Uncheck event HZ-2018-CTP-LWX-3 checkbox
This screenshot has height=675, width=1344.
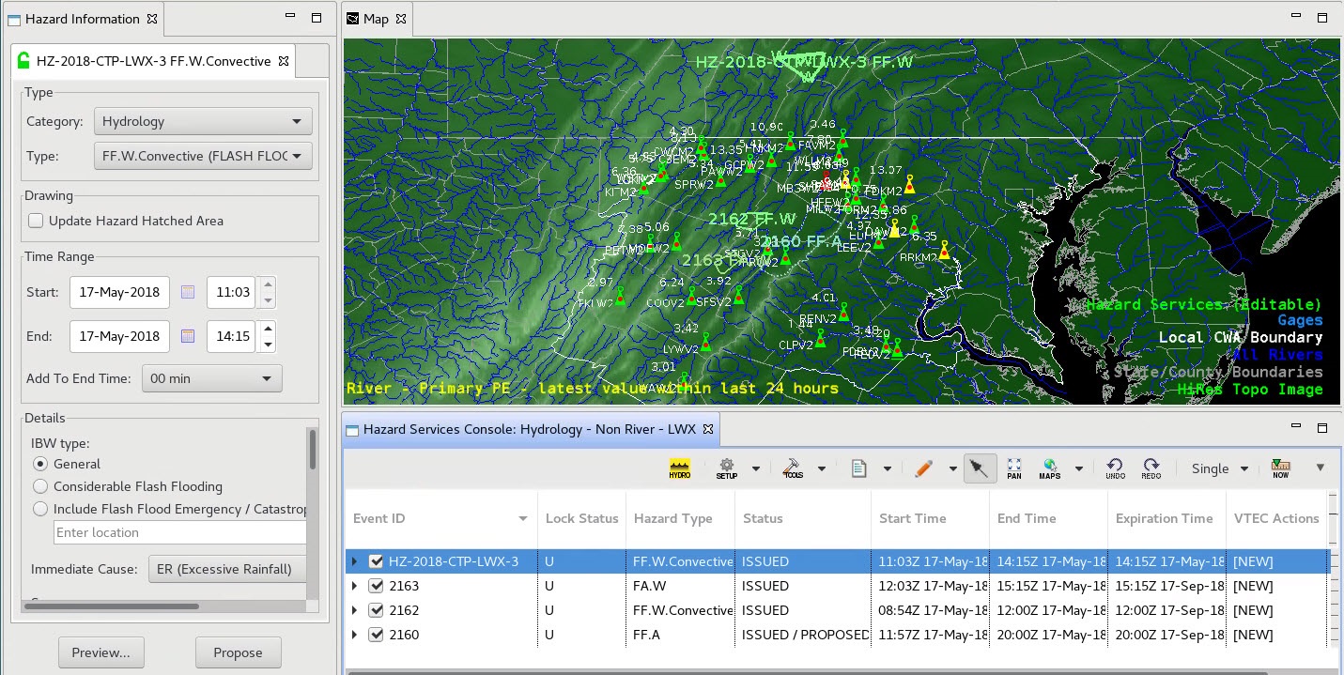[377, 561]
